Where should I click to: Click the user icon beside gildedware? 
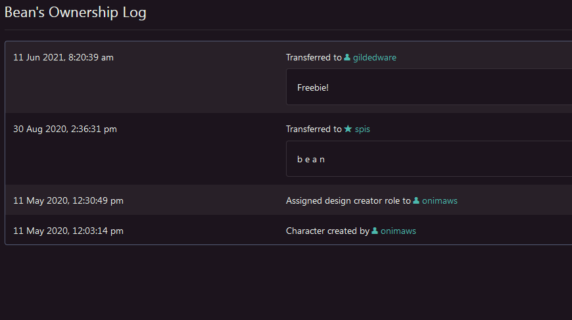(347, 58)
